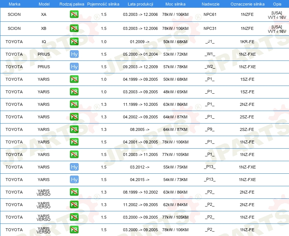Click the Marka column header
The width and height of the screenshot is (289, 236).
(x=14, y=4)
